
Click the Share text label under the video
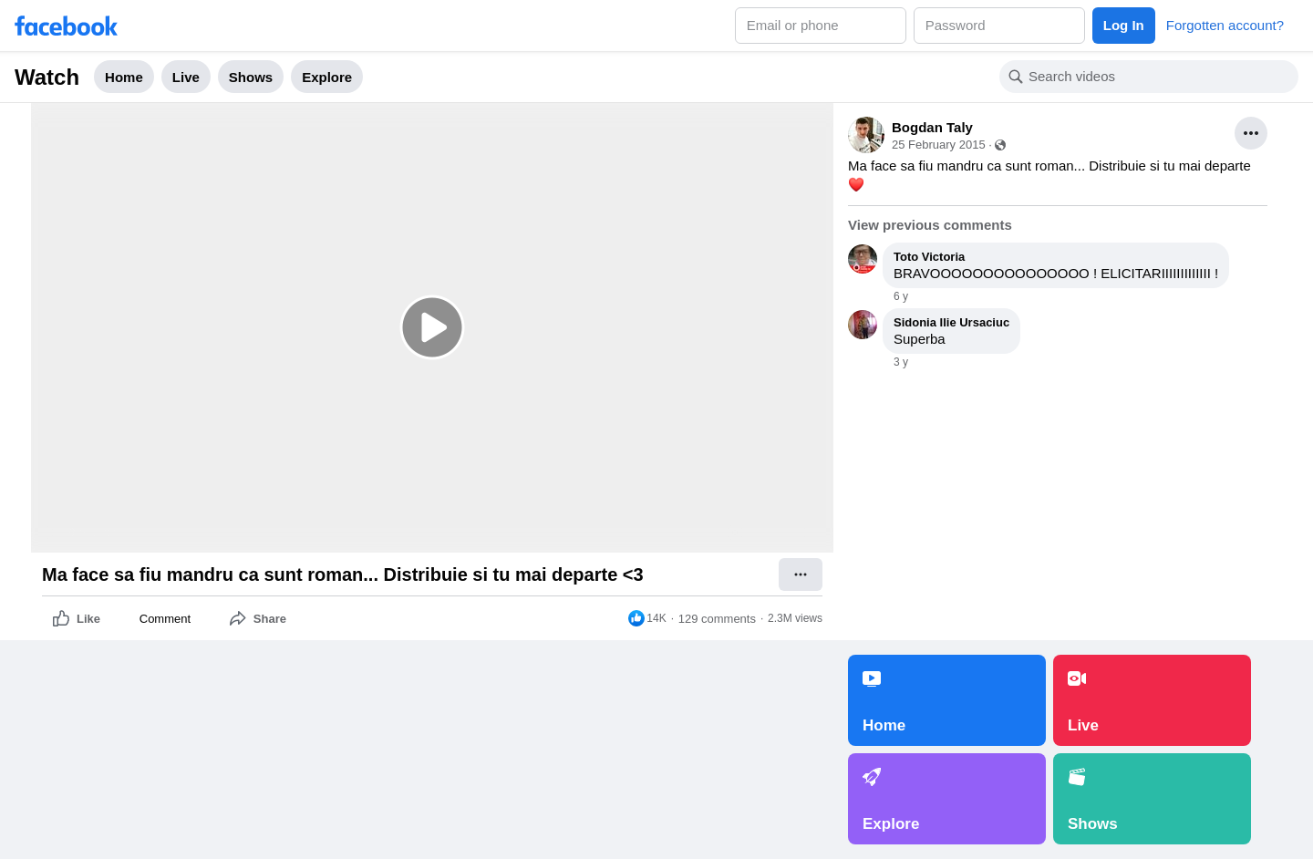(270, 618)
